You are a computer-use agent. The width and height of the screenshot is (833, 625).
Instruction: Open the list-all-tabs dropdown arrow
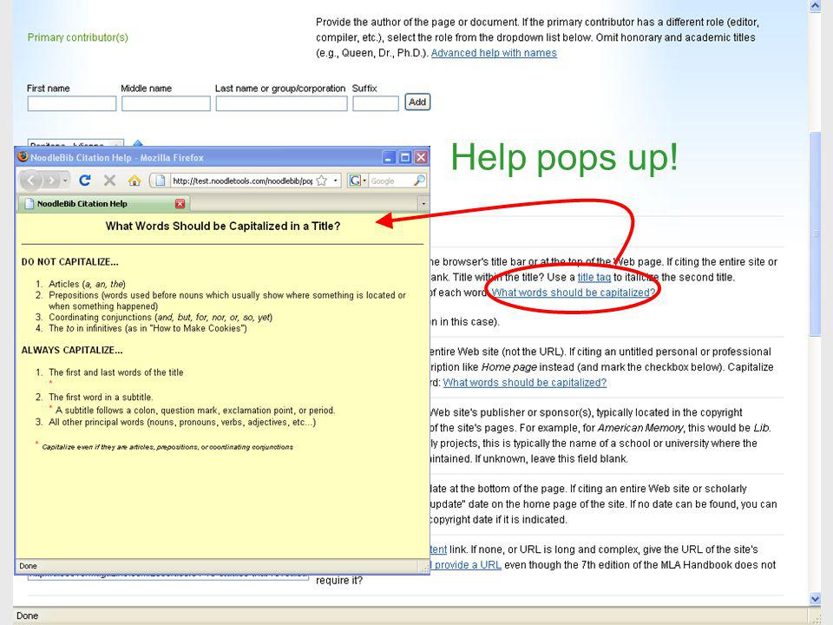click(423, 203)
